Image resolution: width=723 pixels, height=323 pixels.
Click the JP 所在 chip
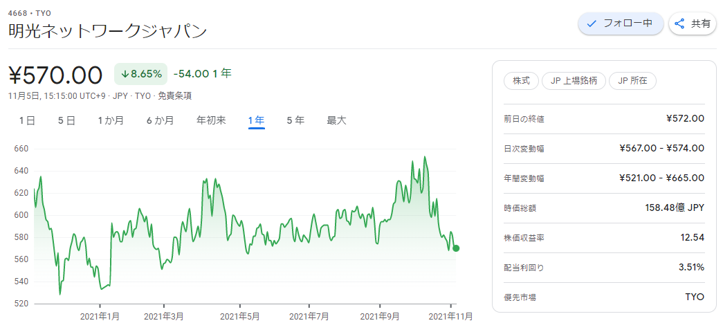(x=632, y=81)
